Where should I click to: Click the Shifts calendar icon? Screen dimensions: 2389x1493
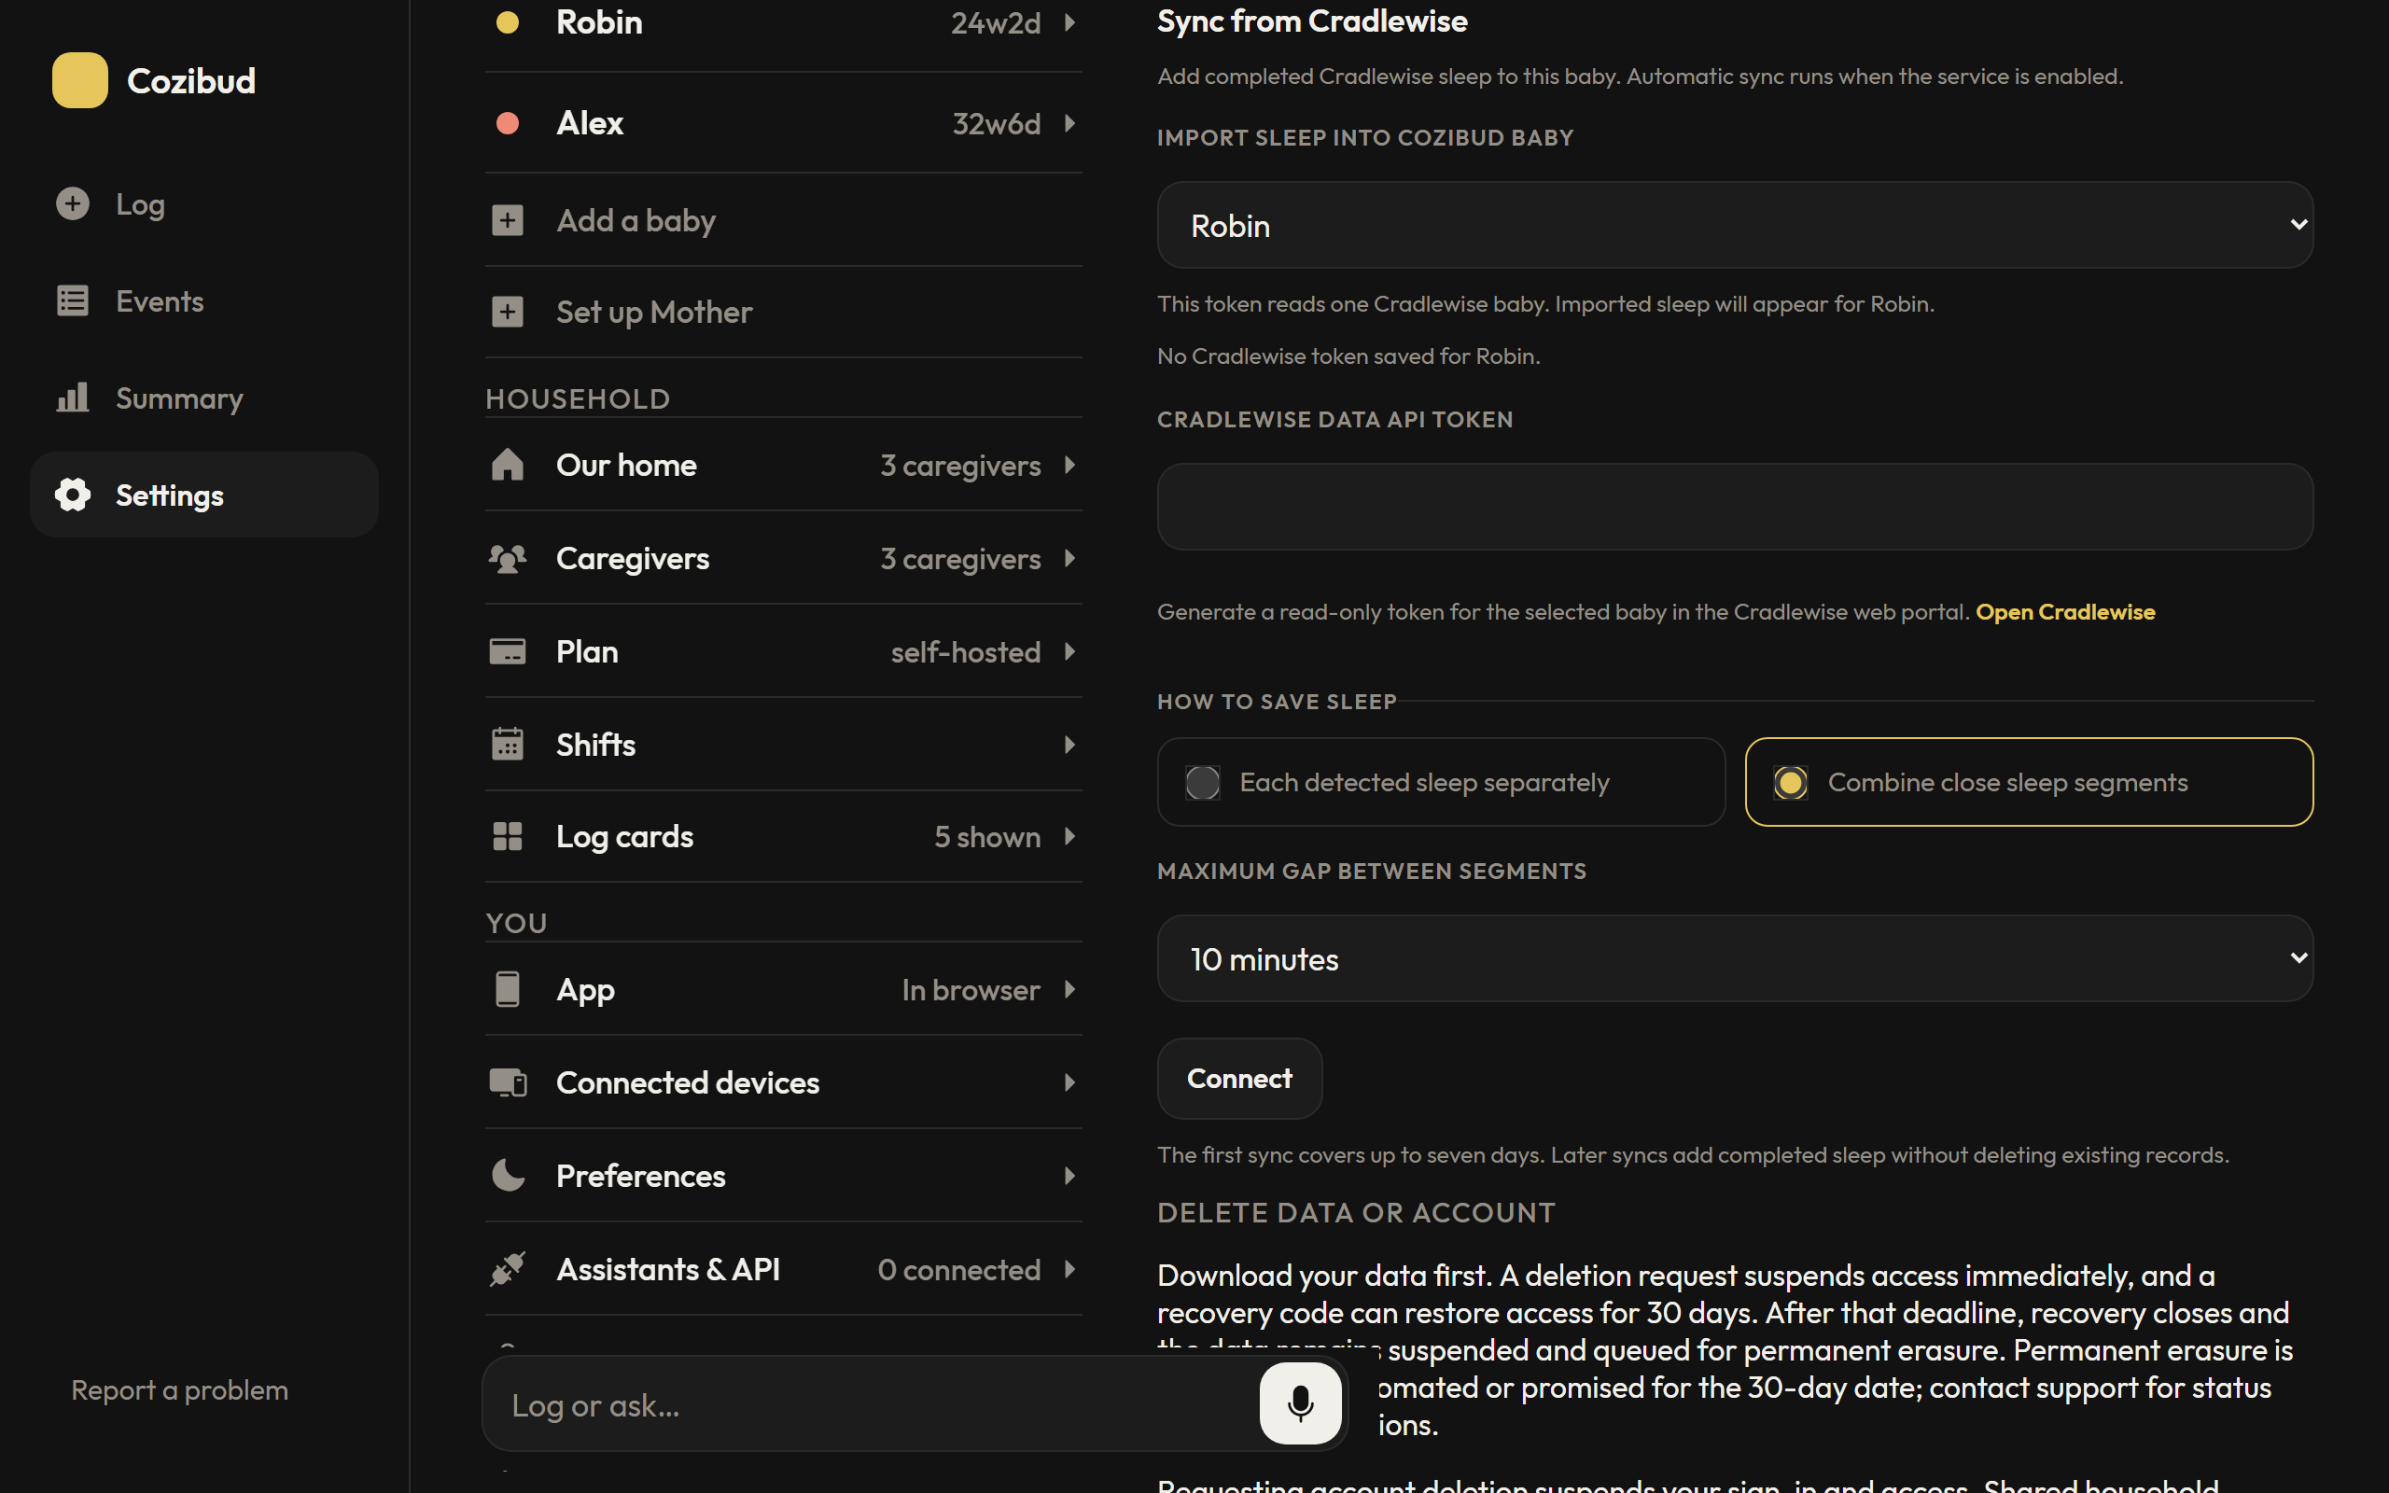point(508,744)
